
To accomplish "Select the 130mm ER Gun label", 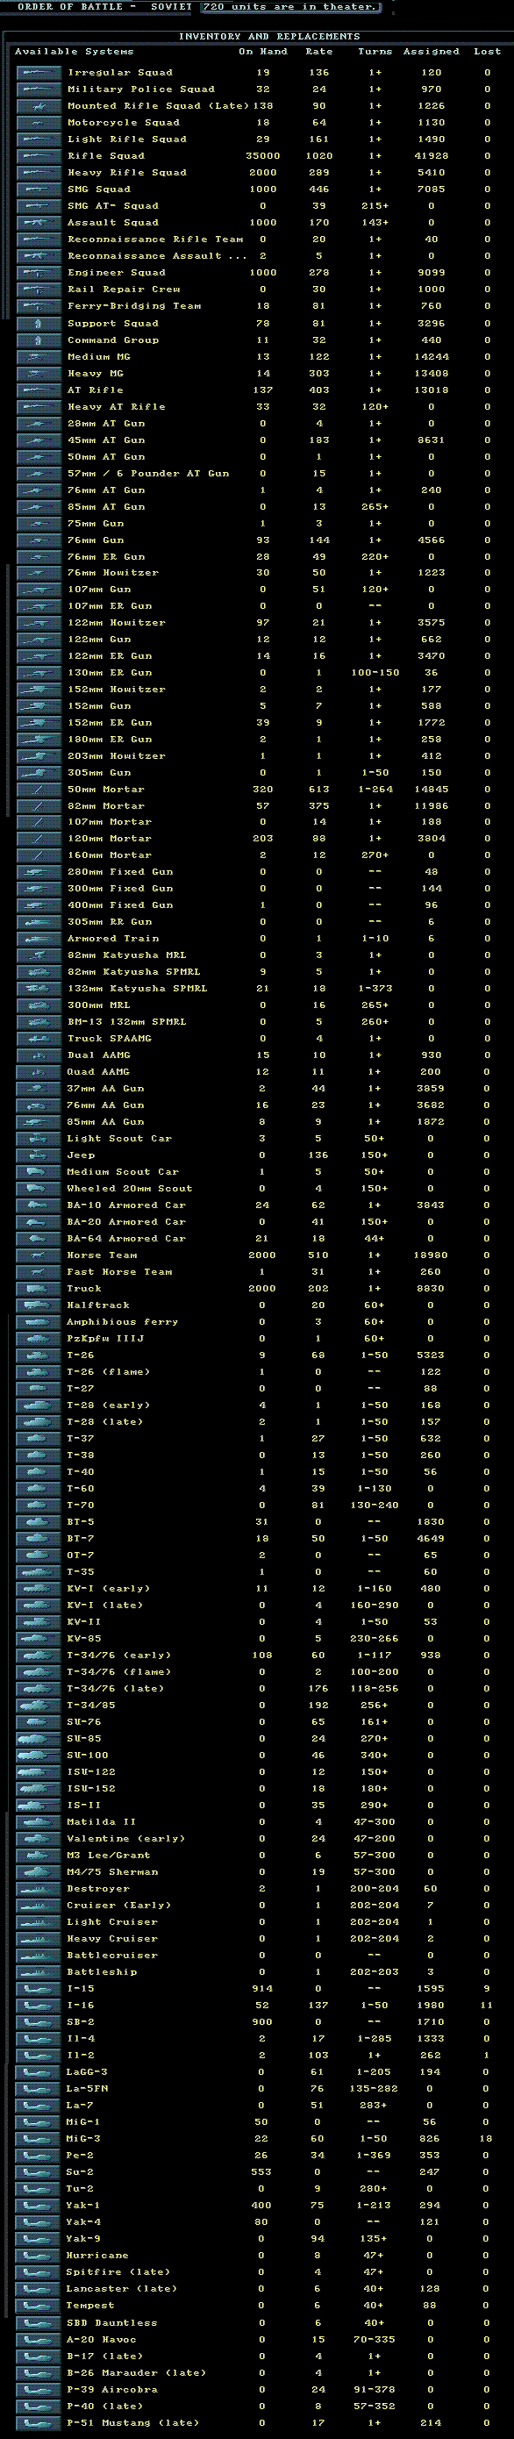I will (109, 673).
